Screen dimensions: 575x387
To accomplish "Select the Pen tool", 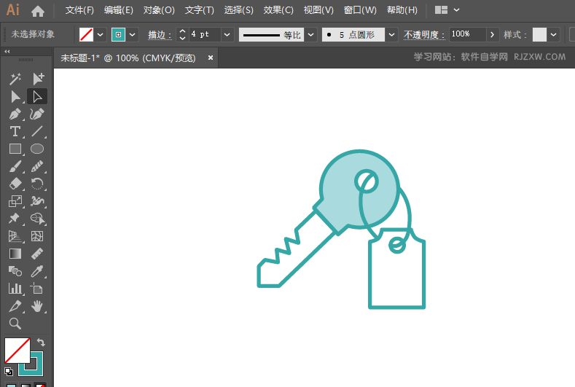I will (x=15, y=114).
